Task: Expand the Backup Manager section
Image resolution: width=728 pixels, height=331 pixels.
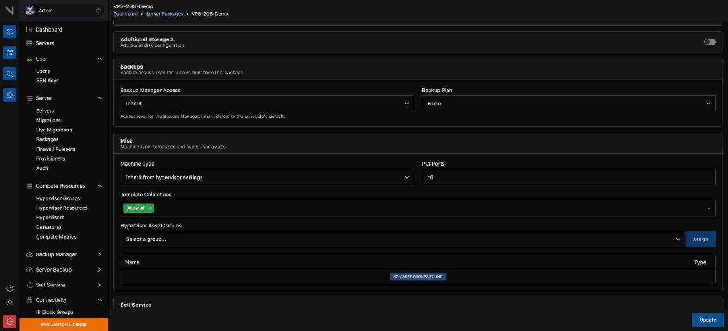Action: [99, 254]
